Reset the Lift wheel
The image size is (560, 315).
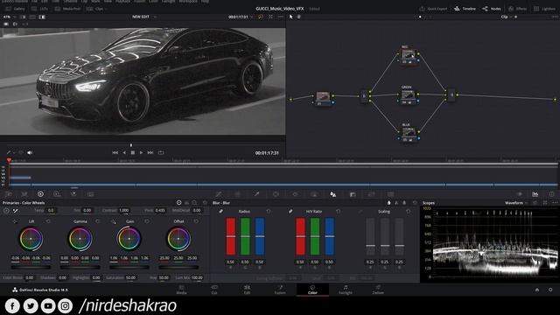pyautogui.click(x=48, y=221)
